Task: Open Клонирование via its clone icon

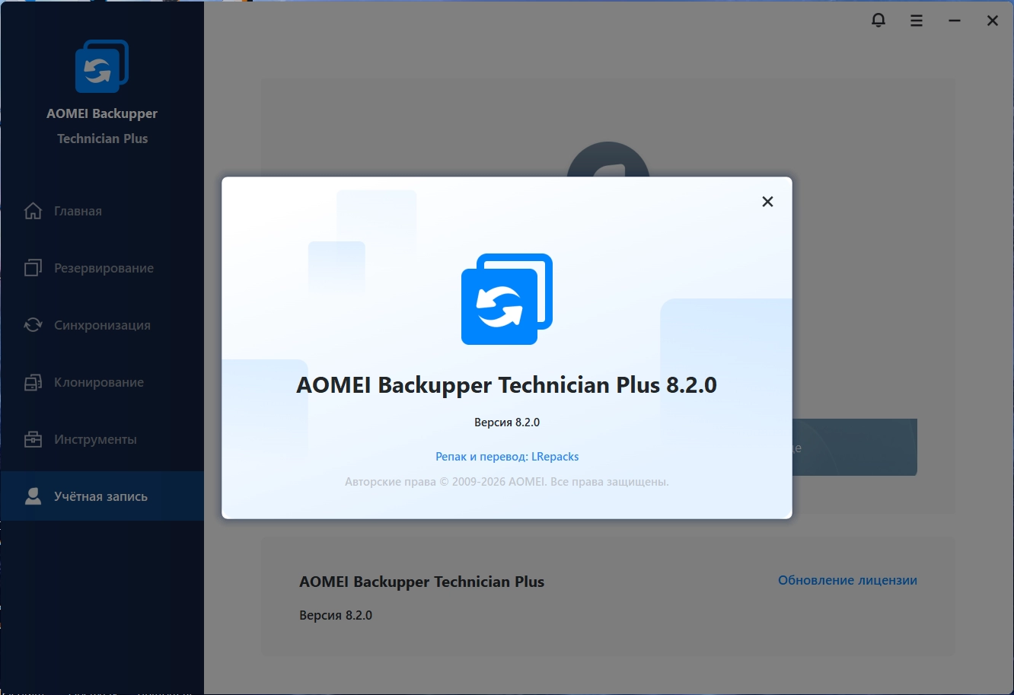Action: coord(33,382)
